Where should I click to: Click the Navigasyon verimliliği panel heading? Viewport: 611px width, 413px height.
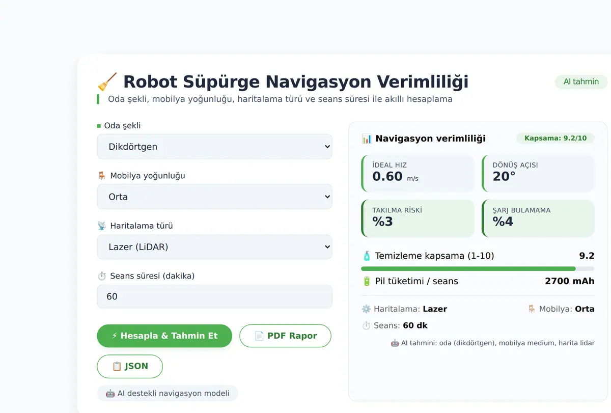click(430, 139)
